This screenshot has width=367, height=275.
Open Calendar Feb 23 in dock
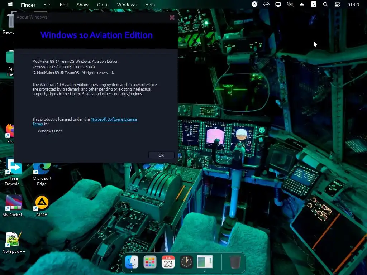click(x=168, y=262)
